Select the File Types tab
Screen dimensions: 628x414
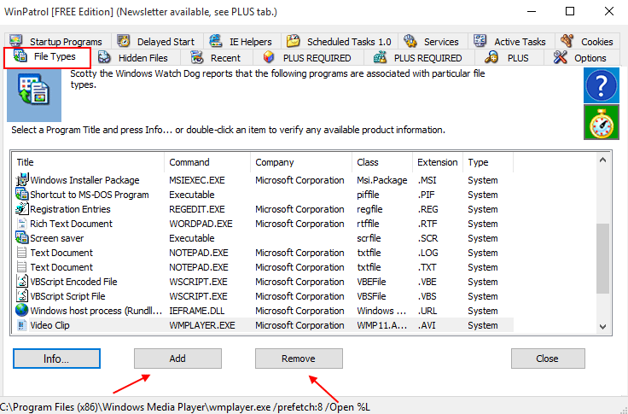[x=47, y=57]
